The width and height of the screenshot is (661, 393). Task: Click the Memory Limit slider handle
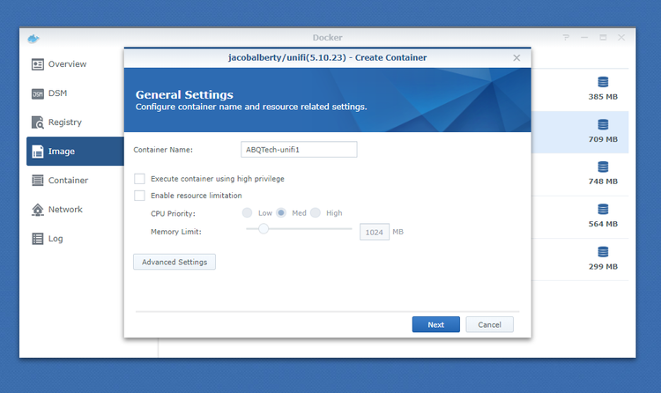coord(264,229)
